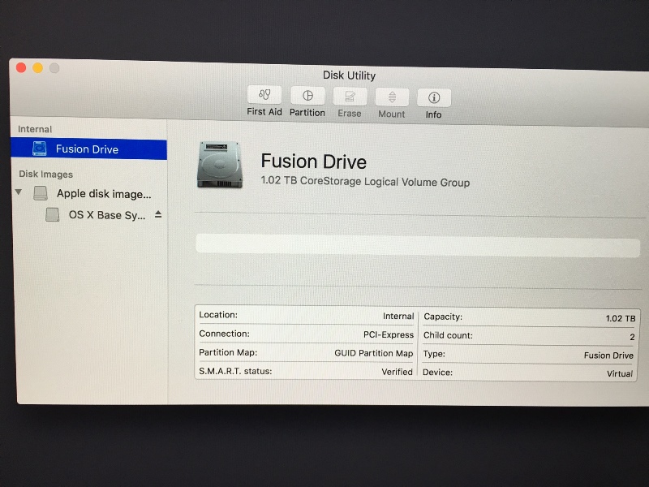This screenshot has width=649, height=487.
Task: Open the Info panel
Action: tap(434, 98)
